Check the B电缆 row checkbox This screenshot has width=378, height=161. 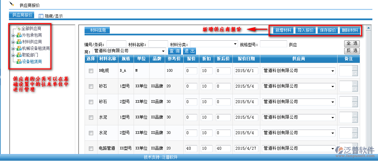[x=91, y=71]
